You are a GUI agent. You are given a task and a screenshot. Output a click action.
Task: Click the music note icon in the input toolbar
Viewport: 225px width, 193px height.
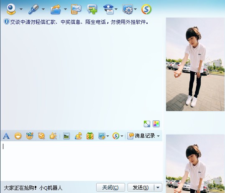click(x=78, y=136)
